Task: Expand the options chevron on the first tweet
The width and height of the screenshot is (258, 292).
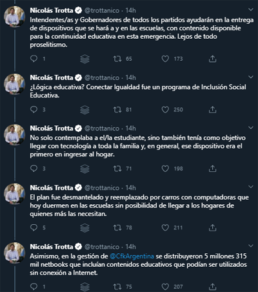Action: (251, 10)
